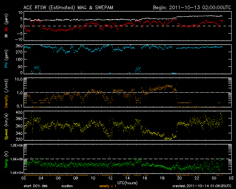The height and width of the screenshot is (189, 236).
Task: Click the orange 'Density (/cm3)' axis label
Action: pos(6,93)
